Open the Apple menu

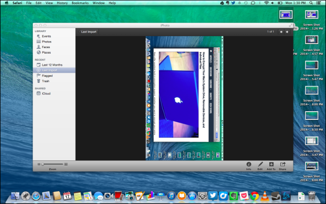tap(7, 3)
